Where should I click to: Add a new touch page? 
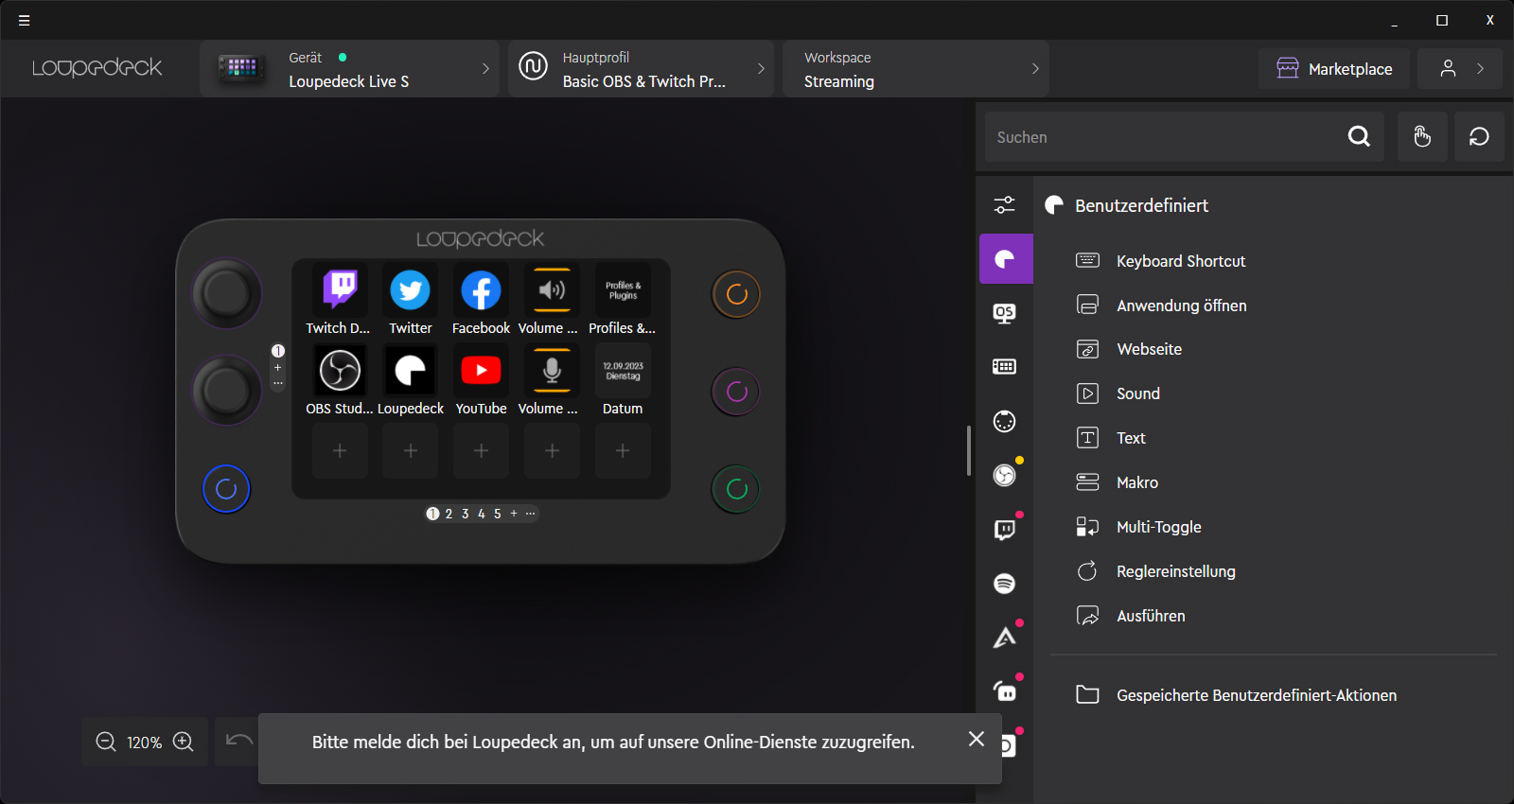(x=514, y=514)
